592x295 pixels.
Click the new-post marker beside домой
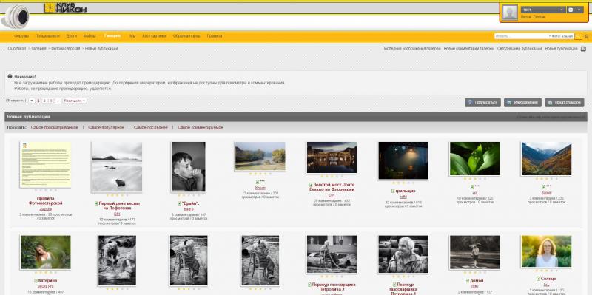click(468, 281)
